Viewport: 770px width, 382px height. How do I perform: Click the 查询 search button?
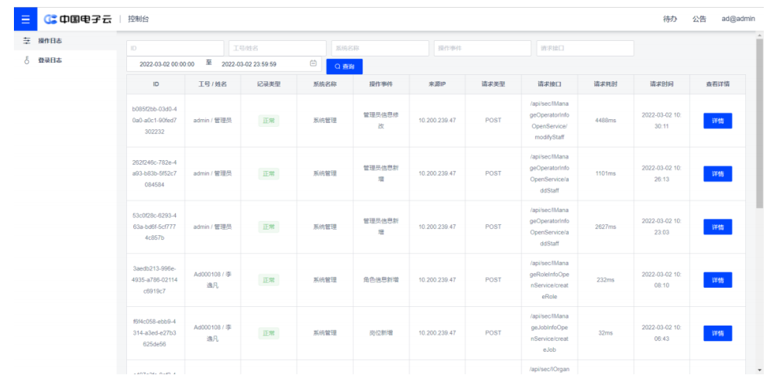[x=344, y=67]
